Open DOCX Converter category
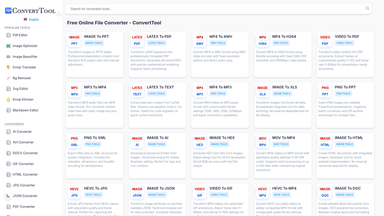 [x=25, y=153]
